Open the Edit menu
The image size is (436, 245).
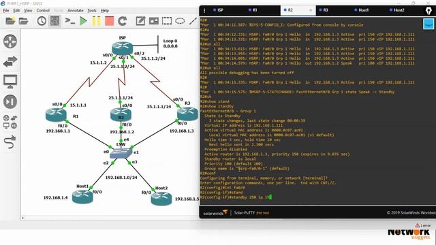coord(16,10)
